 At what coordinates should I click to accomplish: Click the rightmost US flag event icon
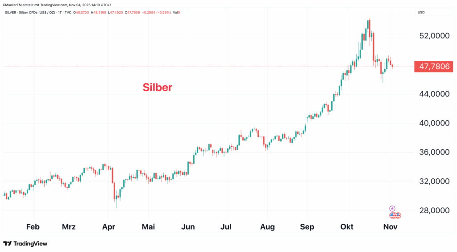(x=399, y=215)
